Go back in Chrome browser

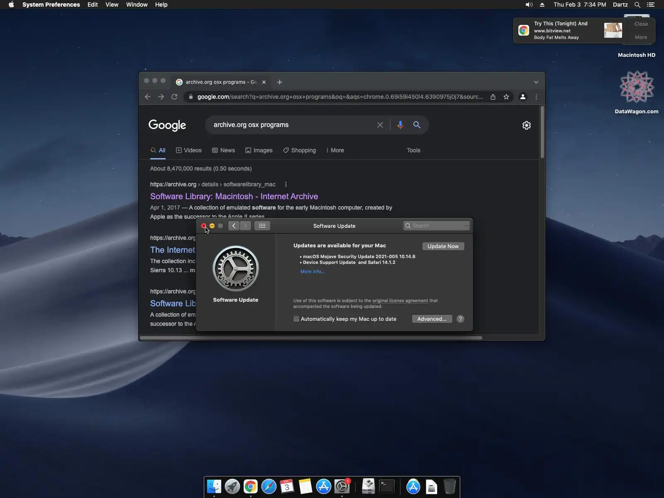coord(148,97)
